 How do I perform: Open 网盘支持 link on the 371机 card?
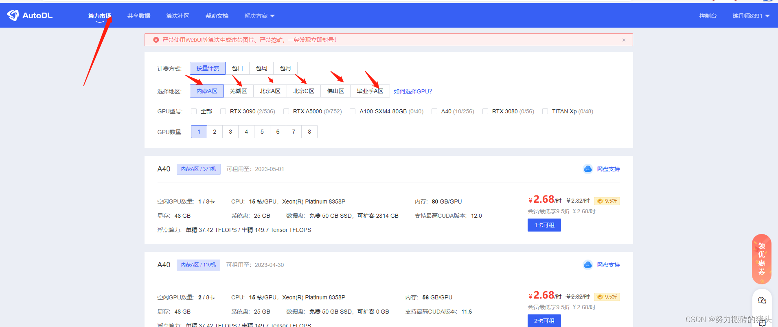click(608, 169)
